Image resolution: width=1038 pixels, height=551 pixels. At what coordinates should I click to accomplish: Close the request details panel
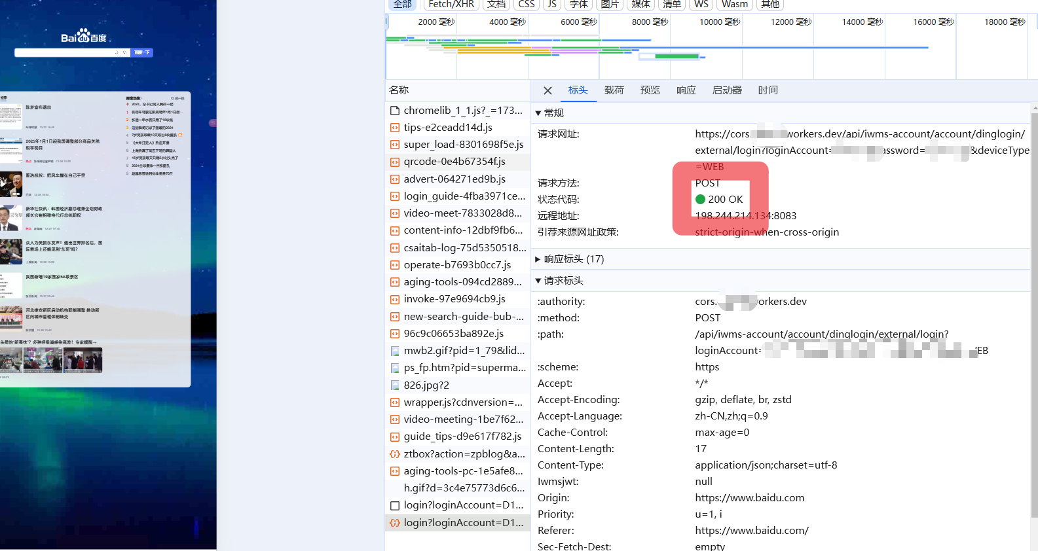pyautogui.click(x=548, y=91)
